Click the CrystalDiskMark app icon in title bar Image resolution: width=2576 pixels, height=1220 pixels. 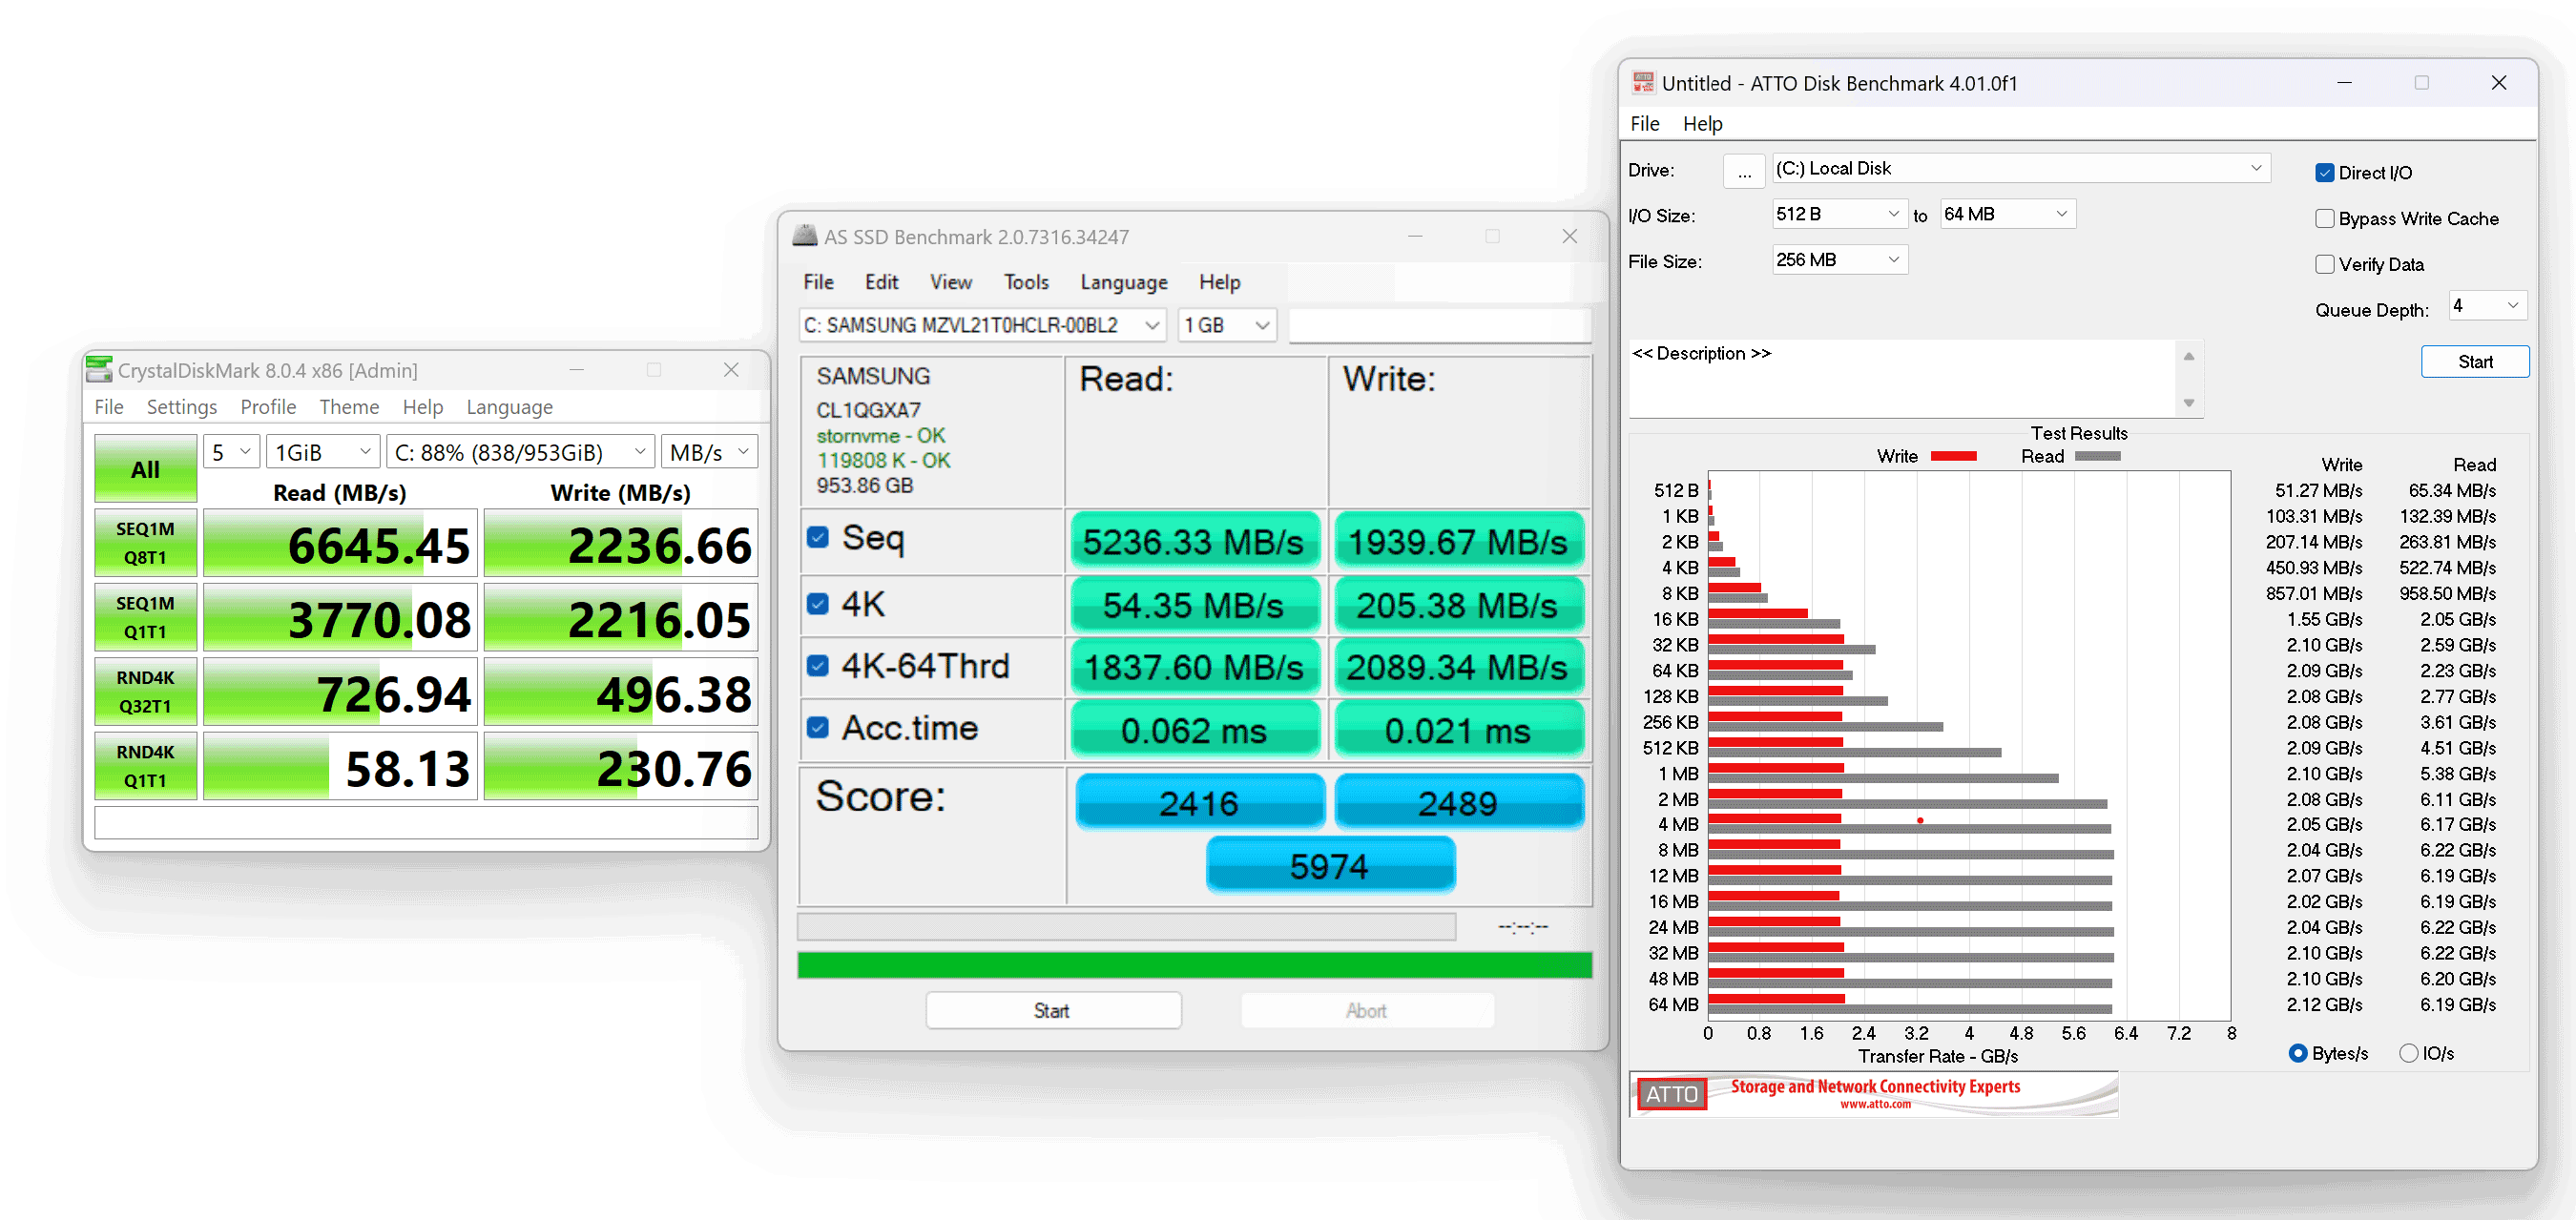coord(99,370)
